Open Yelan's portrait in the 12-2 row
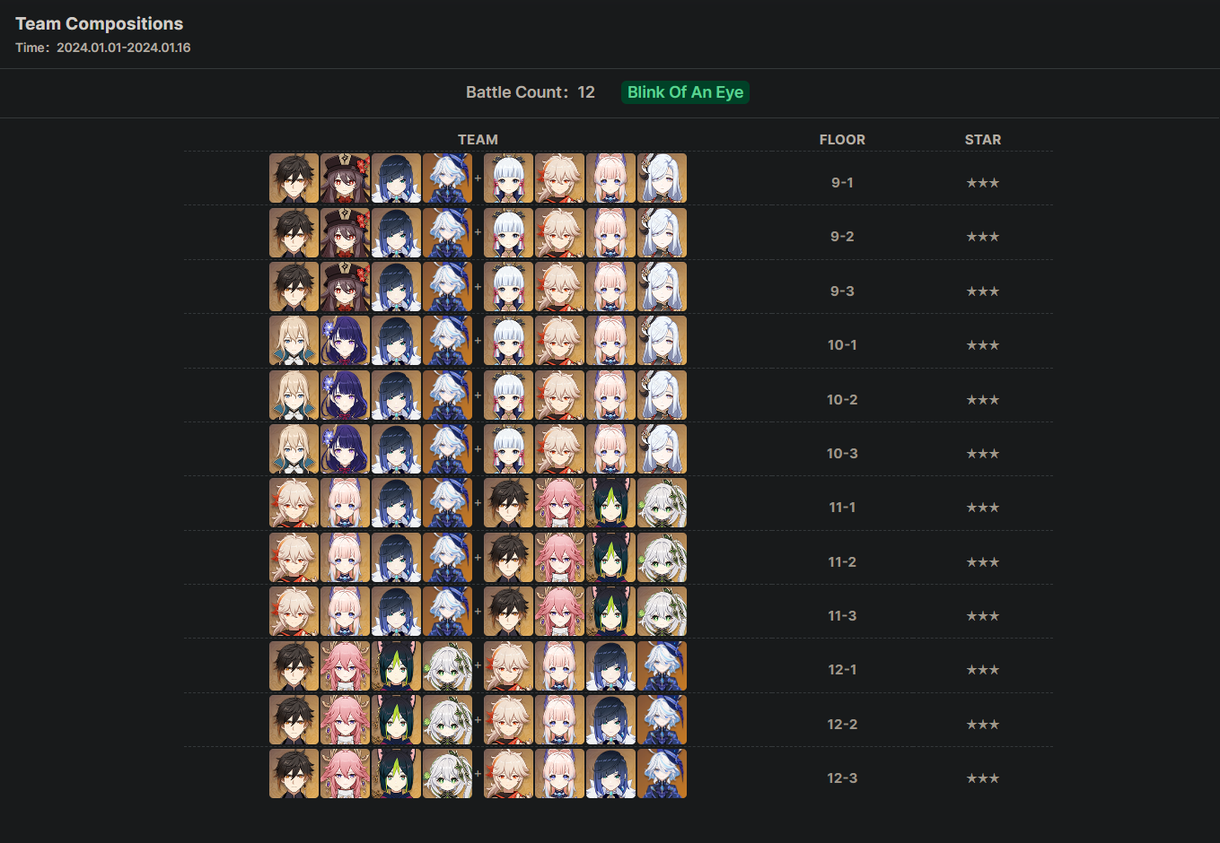This screenshot has width=1220, height=843. pyautogui.click(x=610, y=720)
